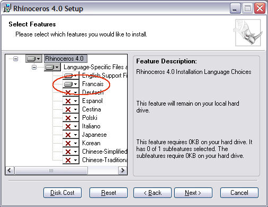
Task: Select the Cestina language item
Action: pos(92,109)
